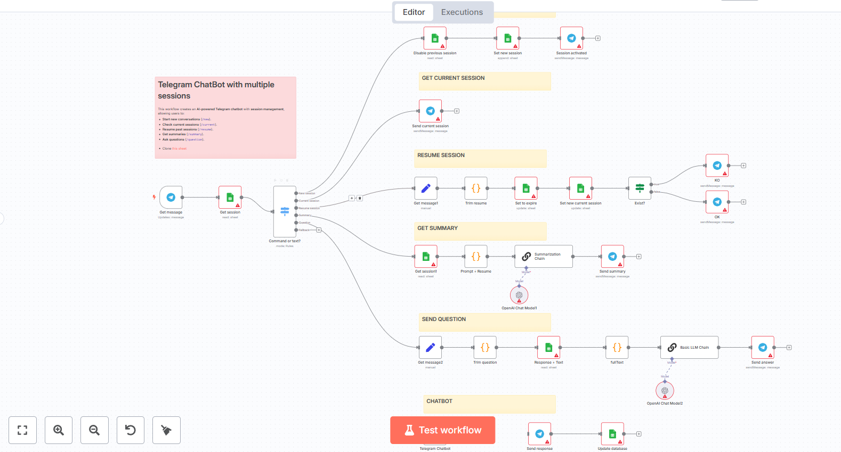Screen dimensions: 841x452
Task: Insert node on Resume session connection
Action: click(x=352, y=198)
